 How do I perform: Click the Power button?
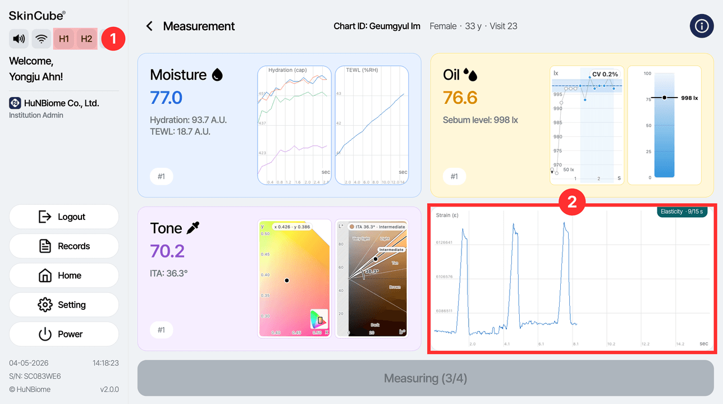[64, 334]
